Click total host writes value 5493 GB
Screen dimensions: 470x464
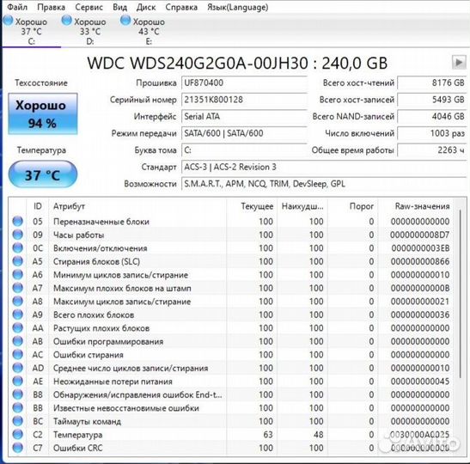[432, 100]
